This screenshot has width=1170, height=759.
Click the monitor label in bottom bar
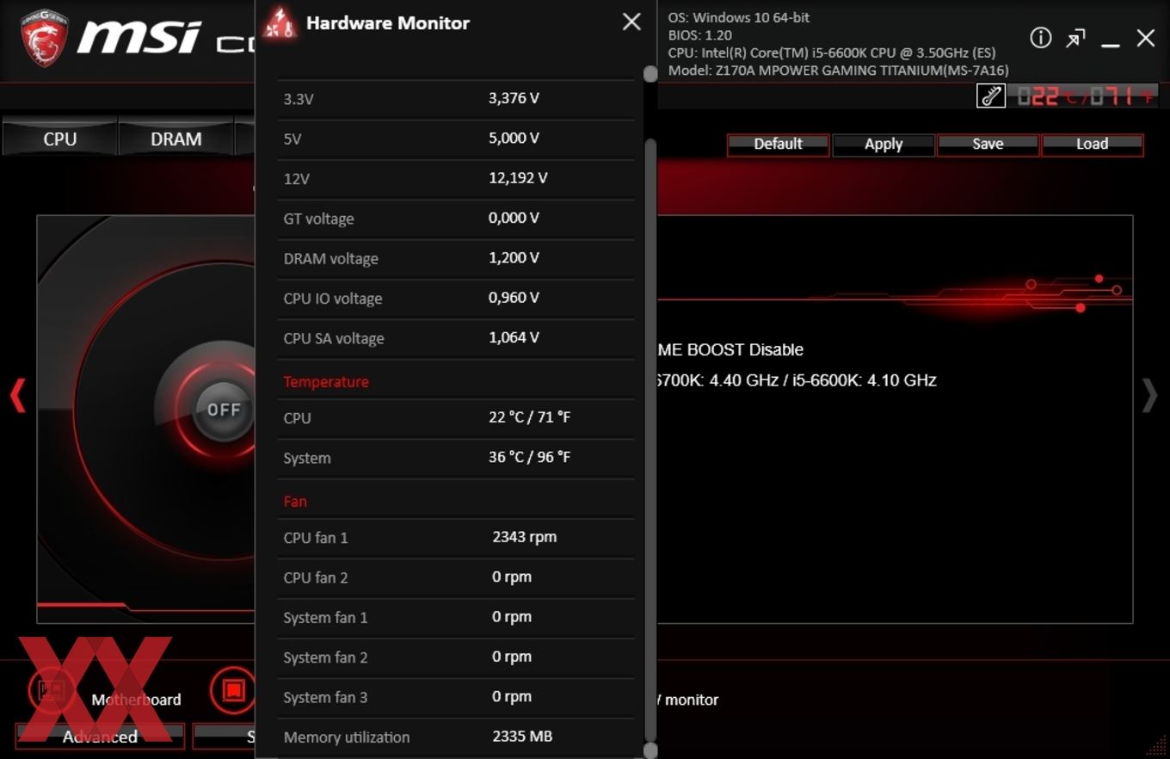point(692,700)
